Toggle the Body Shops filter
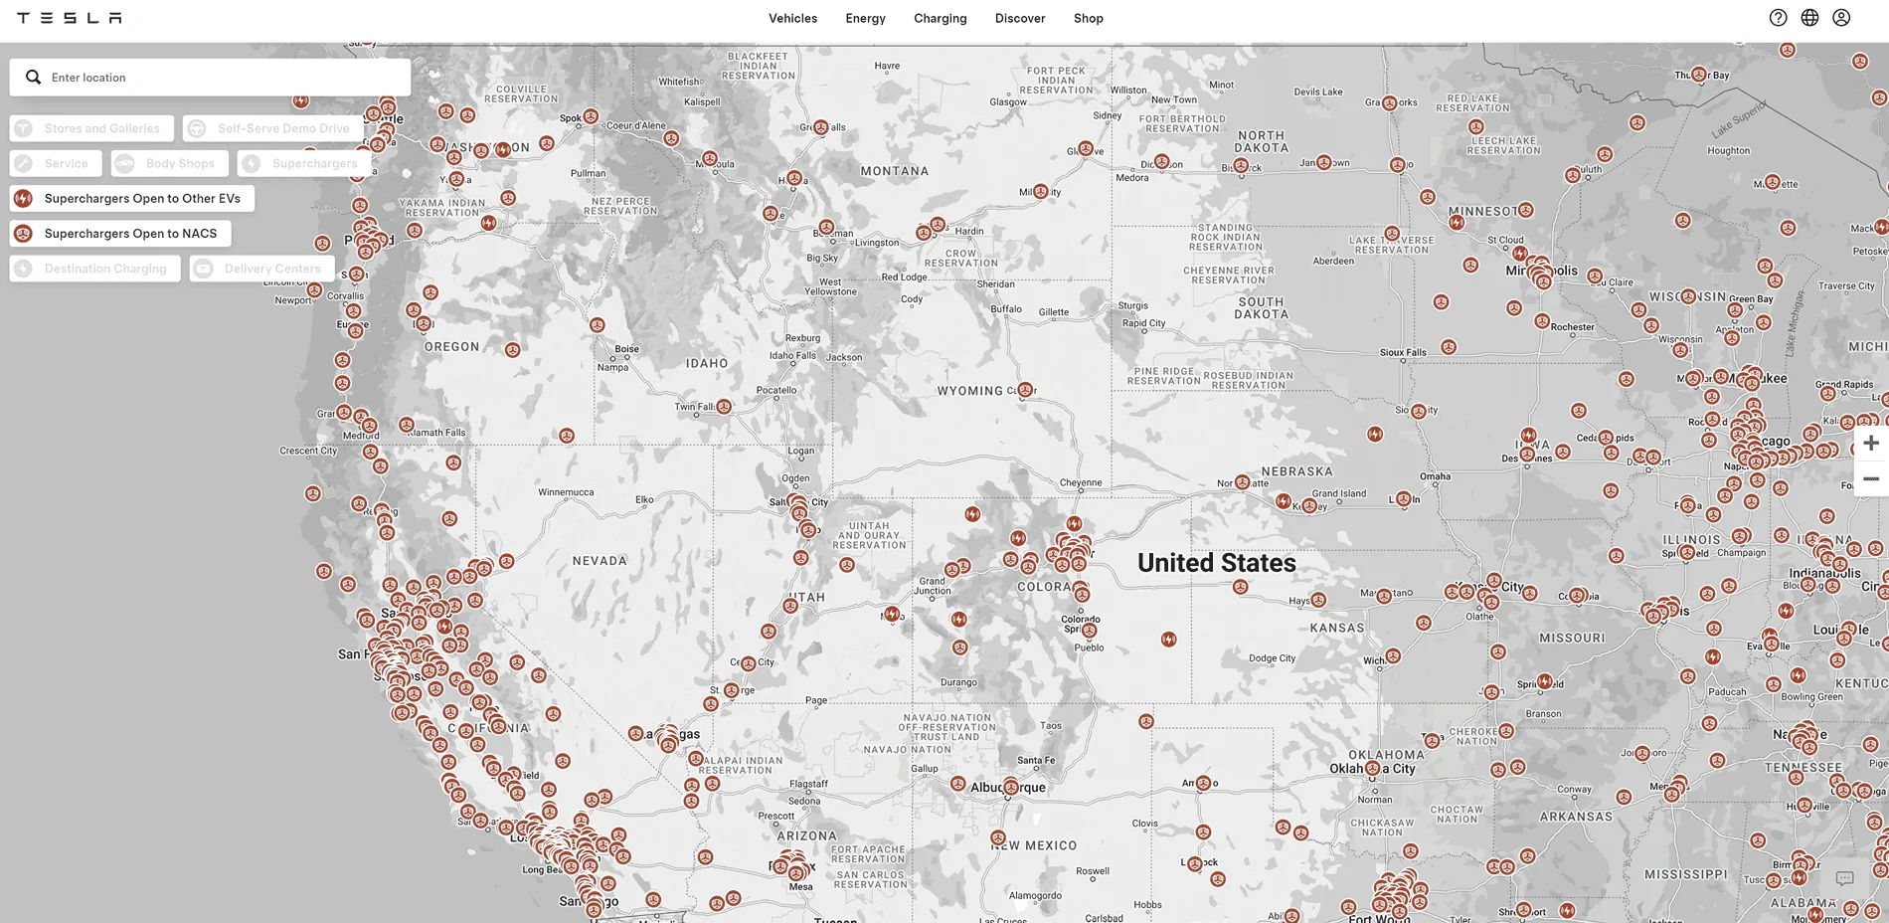Screen dimensions: 1889x923 coord(170,163)
